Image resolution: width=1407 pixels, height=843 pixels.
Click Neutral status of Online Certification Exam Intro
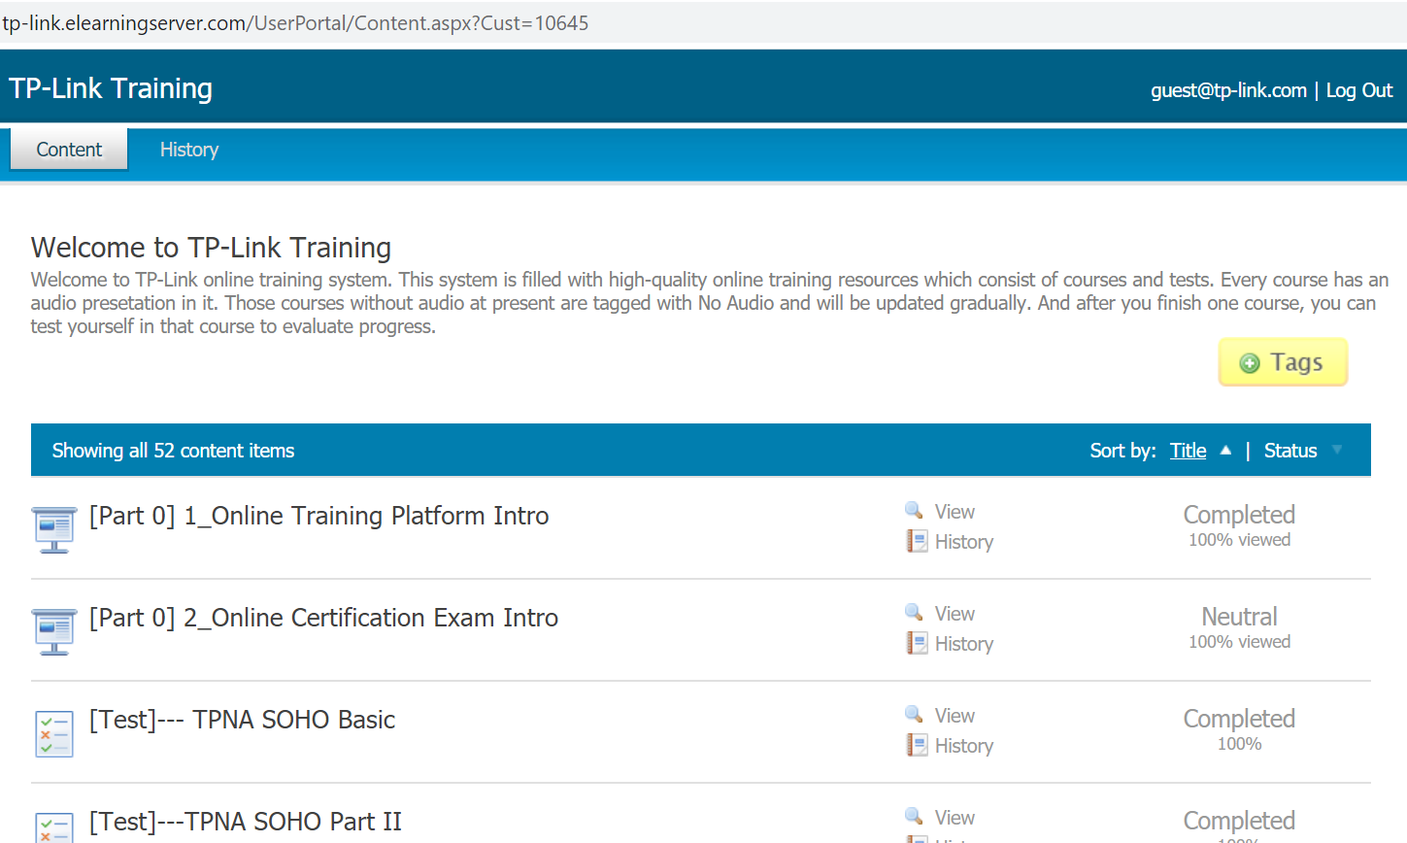tap(1239, 617)
